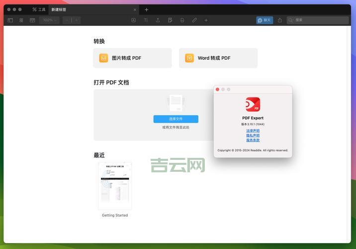Open the 法律声明 link
356x249 pixels.
[253, 131]
